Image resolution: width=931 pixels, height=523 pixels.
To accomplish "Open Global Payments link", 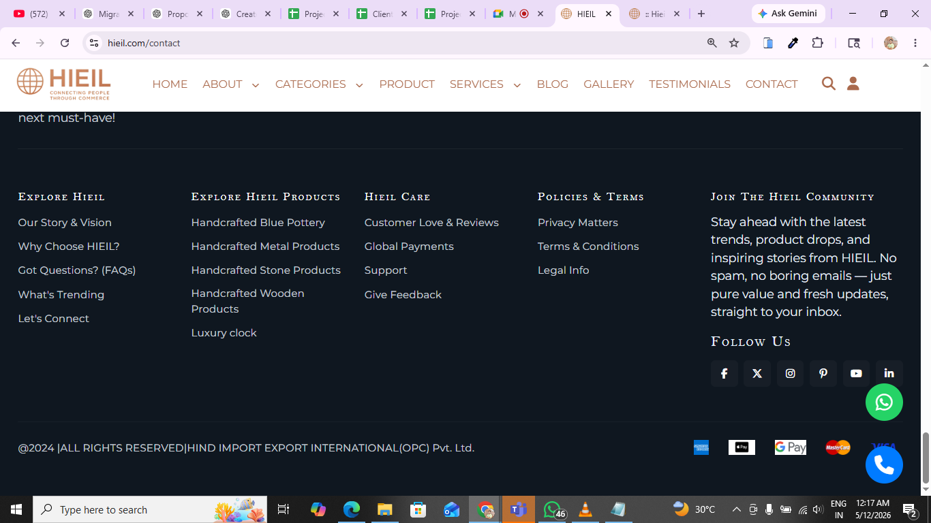I will [409, 247].
